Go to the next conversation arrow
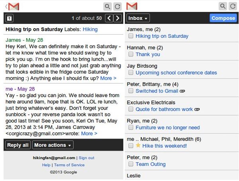 coord(117,18)
